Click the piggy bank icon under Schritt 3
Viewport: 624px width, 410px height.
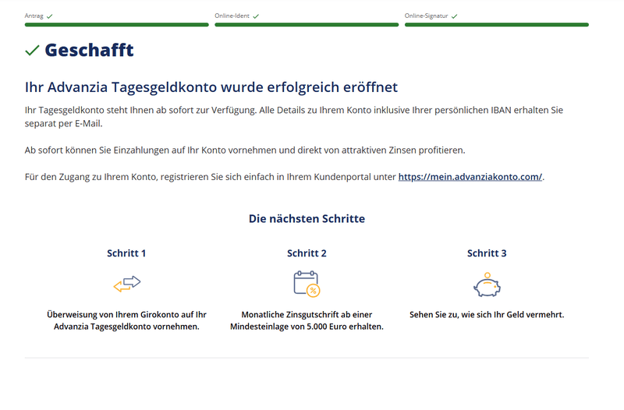click(x=487, y=285)
